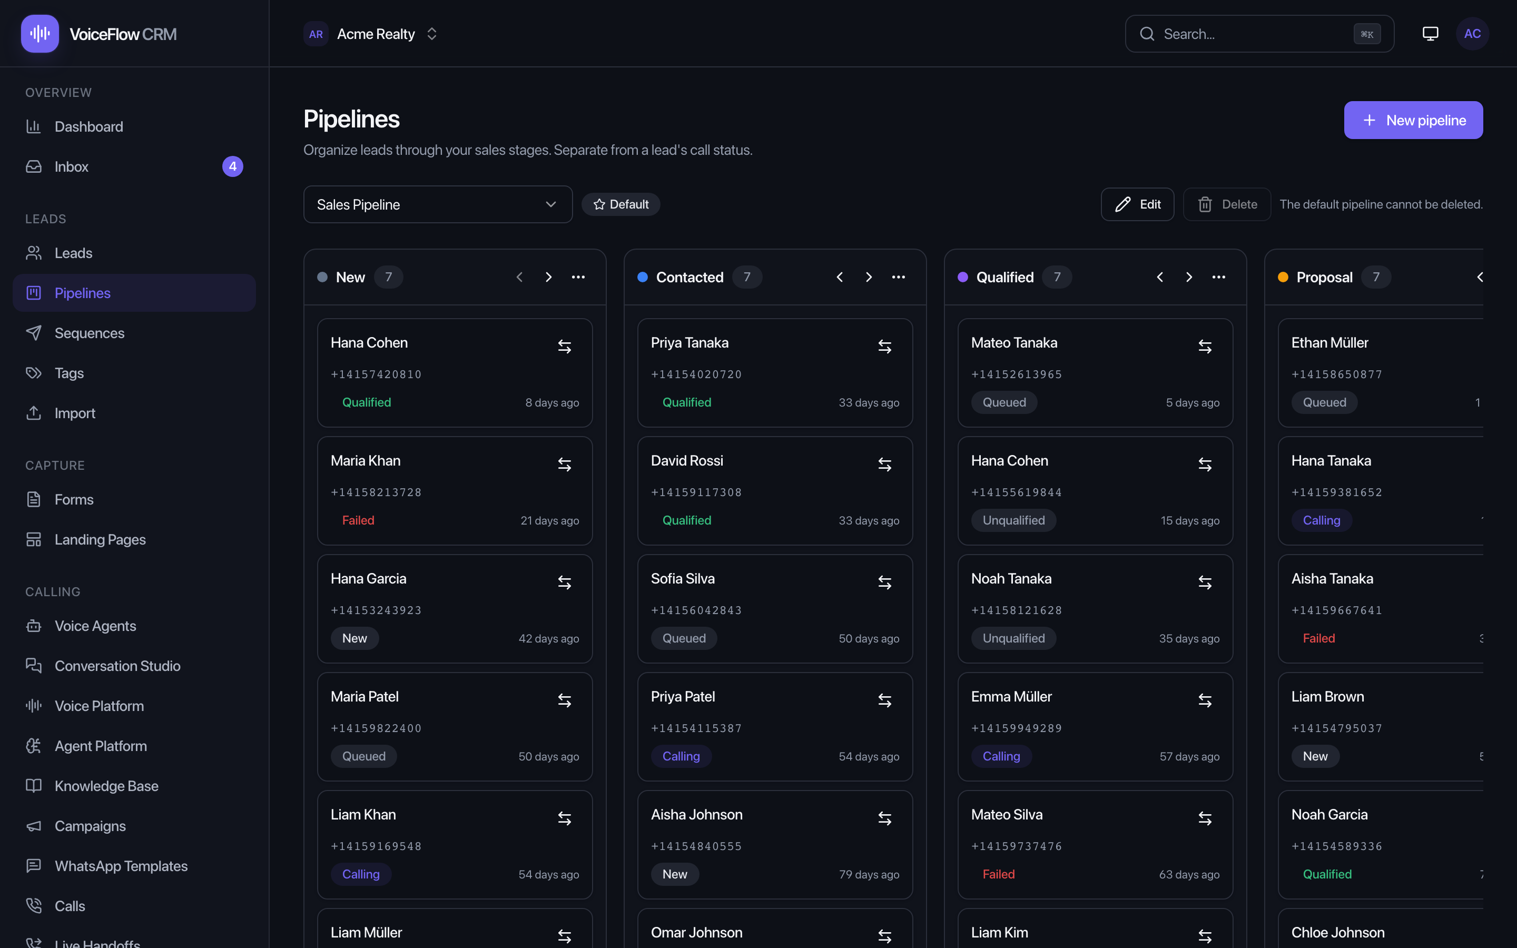Image resolution: width=1517 pixels, height=948 pixels.
Task: Click the move-stage icon on Mateo Tanaka's card
Action: point(1205,346)
